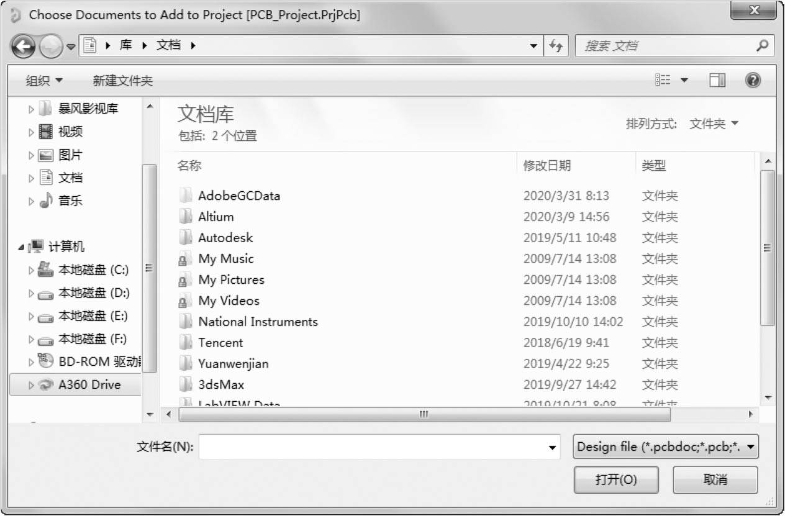The height and width of the screenshot is (516, 785).
Task: Select the Tencent folder icon
Action: point(186,343)
